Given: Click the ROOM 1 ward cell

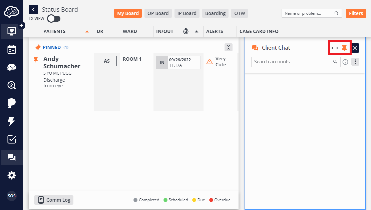Looking at the screenshot, I should [x=132, y=59].
